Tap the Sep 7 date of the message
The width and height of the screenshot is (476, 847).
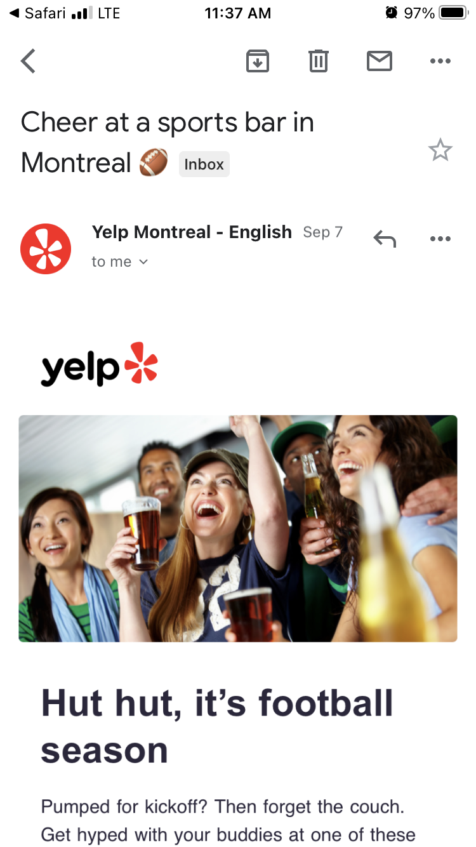click(322, 232)
